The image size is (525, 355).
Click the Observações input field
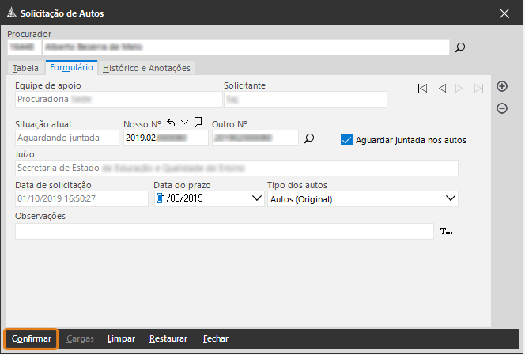225,232
